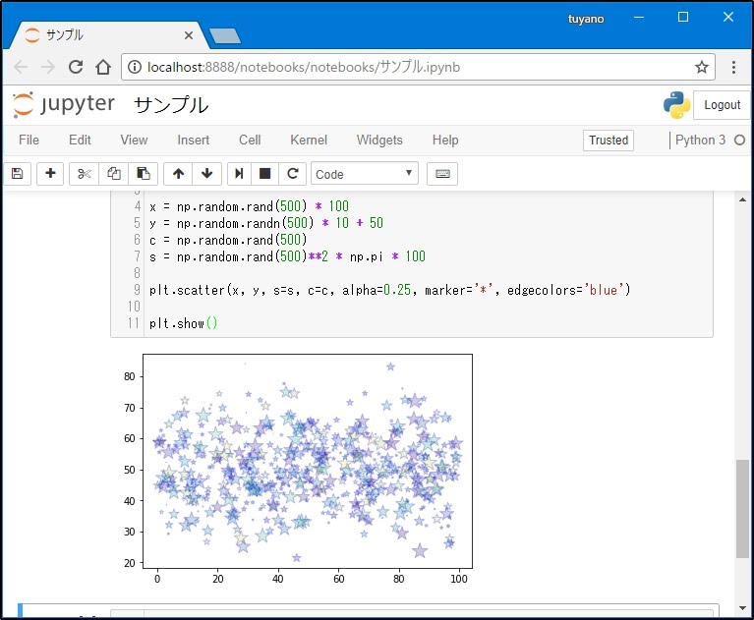Cut selected cell with scissors icon
Screen dimensions: 754x620
click(85, 174)
